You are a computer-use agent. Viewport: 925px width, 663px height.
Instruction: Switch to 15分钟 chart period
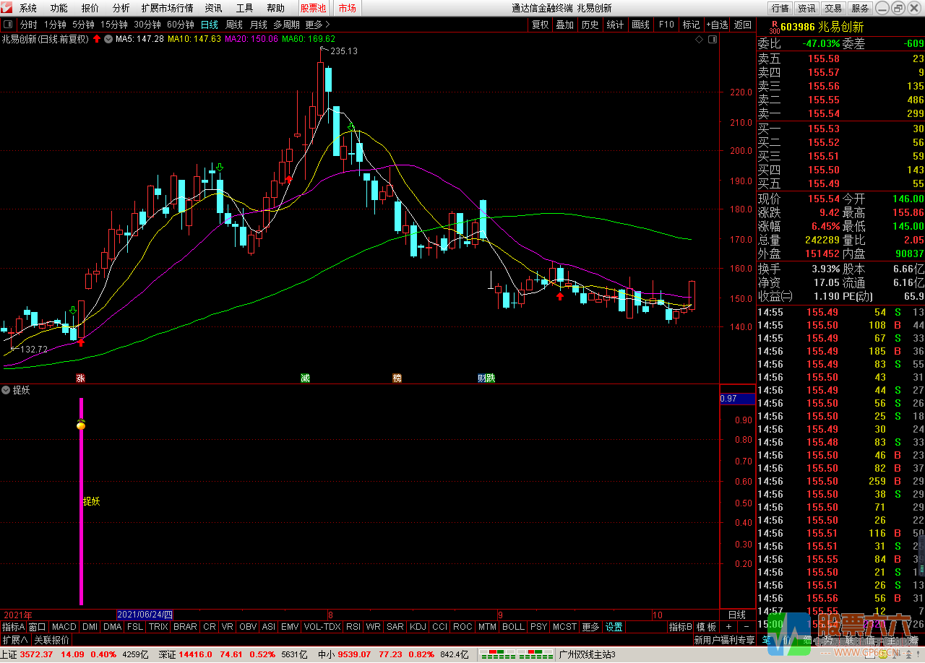[114, 25]
